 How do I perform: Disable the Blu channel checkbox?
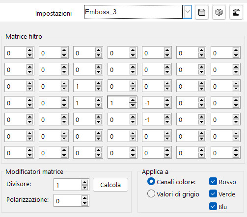click(x=213, y=206)
